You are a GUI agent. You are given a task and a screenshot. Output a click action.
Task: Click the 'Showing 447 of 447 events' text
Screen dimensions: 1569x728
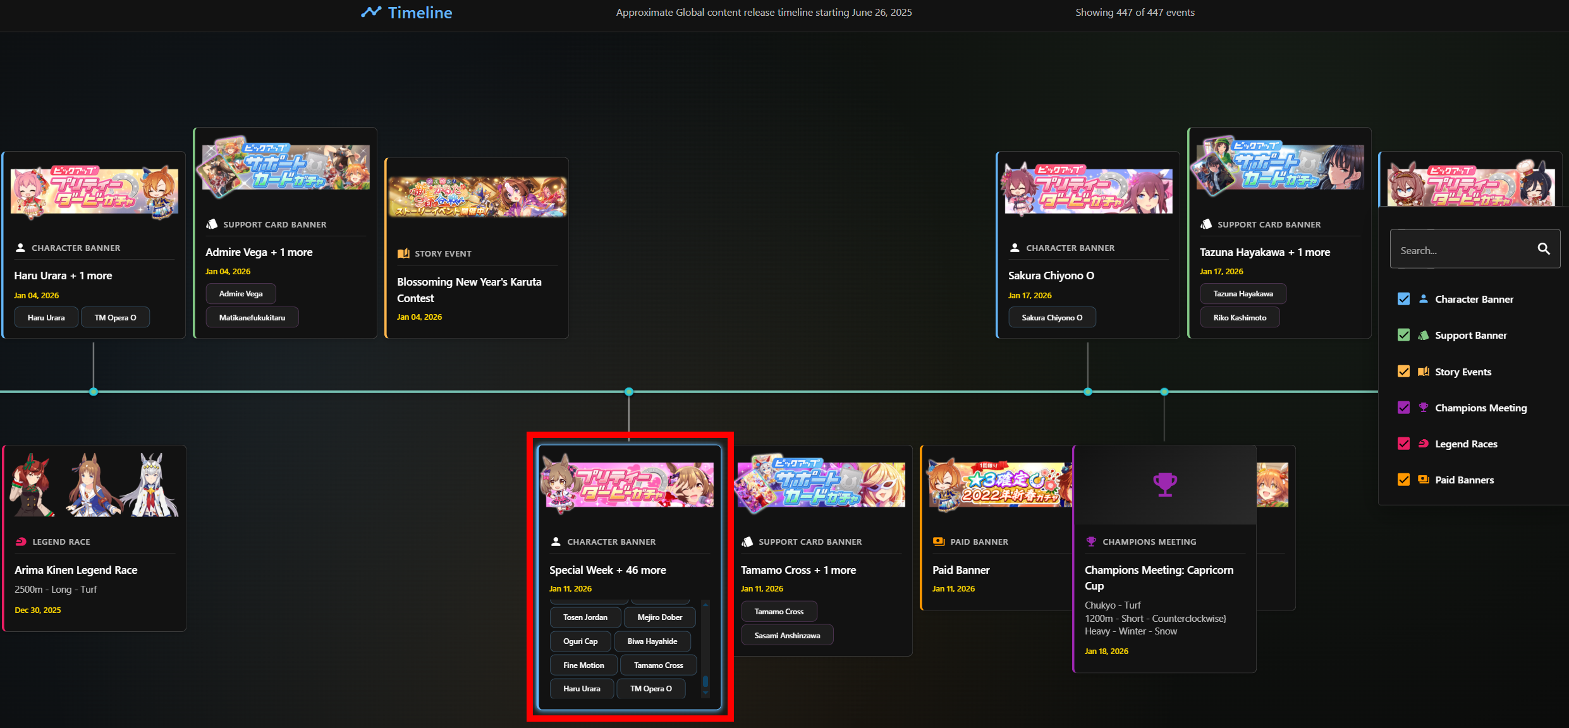coord(1135,12)
